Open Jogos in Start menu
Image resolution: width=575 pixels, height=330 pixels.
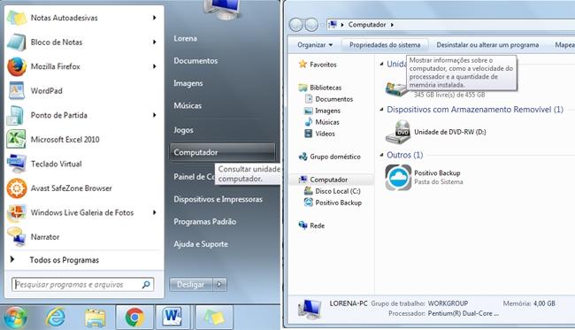(x=183, y=130)
